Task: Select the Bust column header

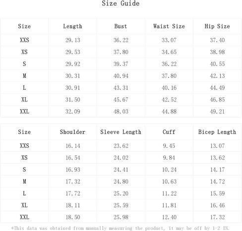Action: pos(121,26)
